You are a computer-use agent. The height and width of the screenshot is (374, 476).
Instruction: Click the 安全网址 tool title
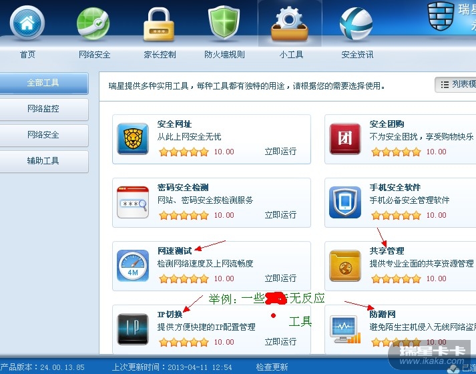[174, 124]
